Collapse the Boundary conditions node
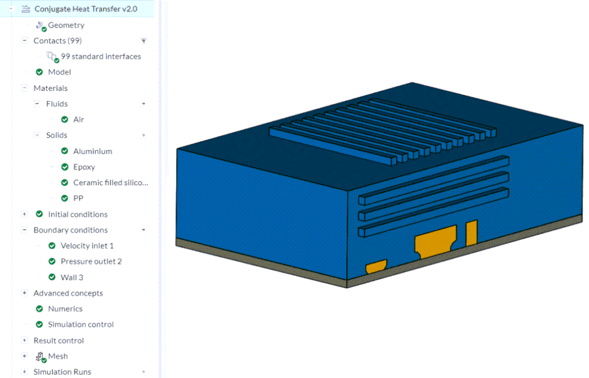Viewport: 589px width, 378px height. click(24, 230)
